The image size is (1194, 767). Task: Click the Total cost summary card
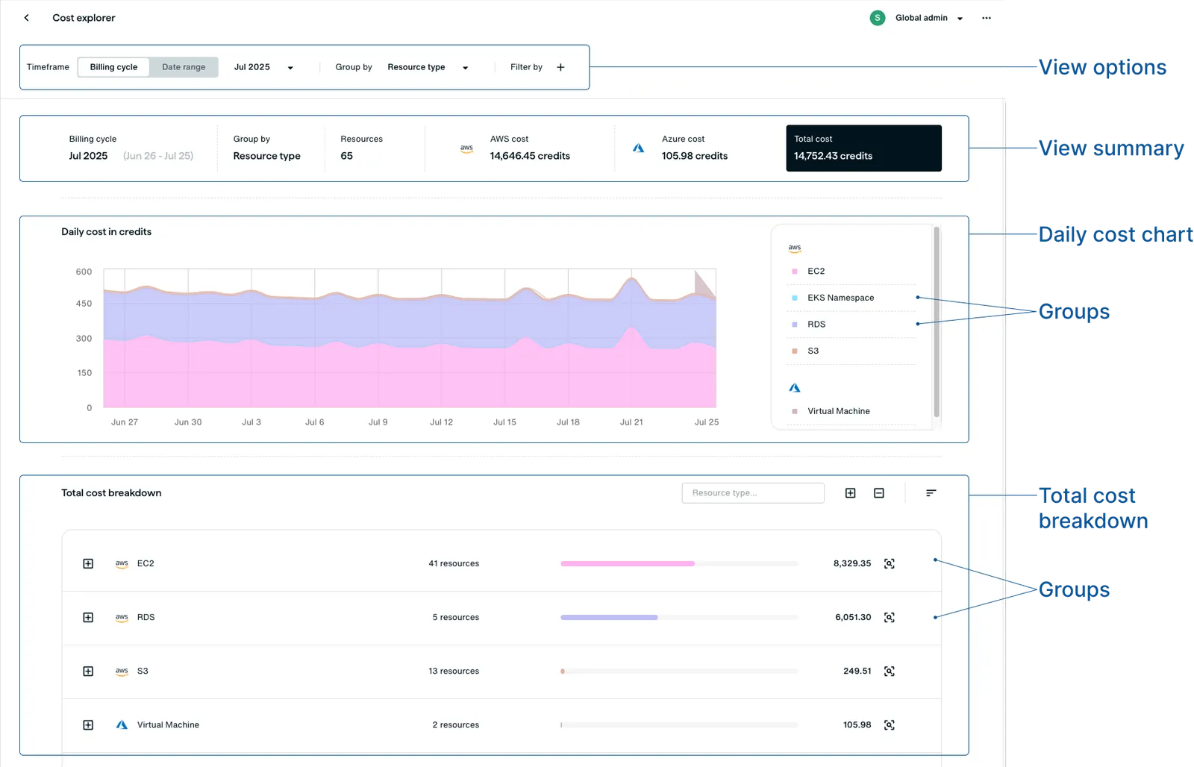863,148
